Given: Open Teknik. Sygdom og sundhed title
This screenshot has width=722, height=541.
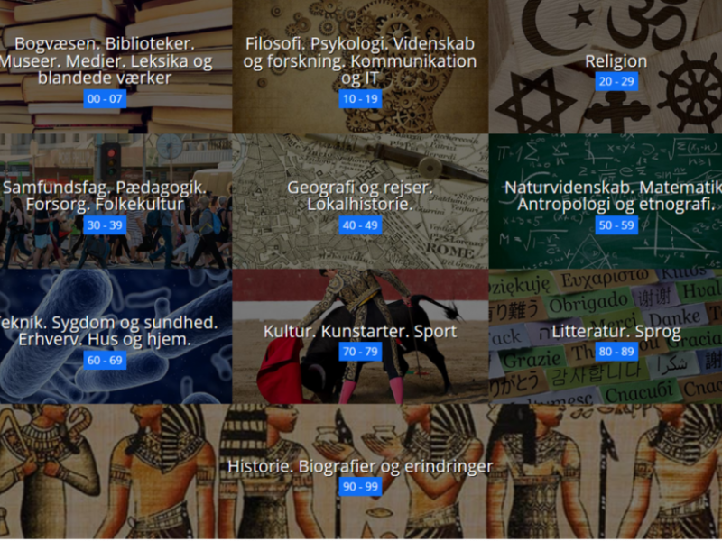Looking at the screenshot, I should (107, 331).
